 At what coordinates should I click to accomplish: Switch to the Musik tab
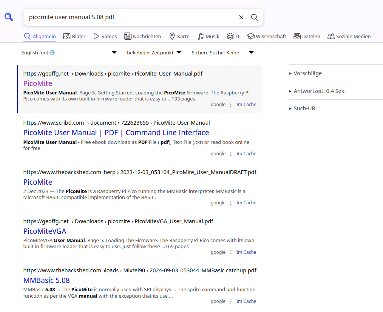tap(208, 36)
